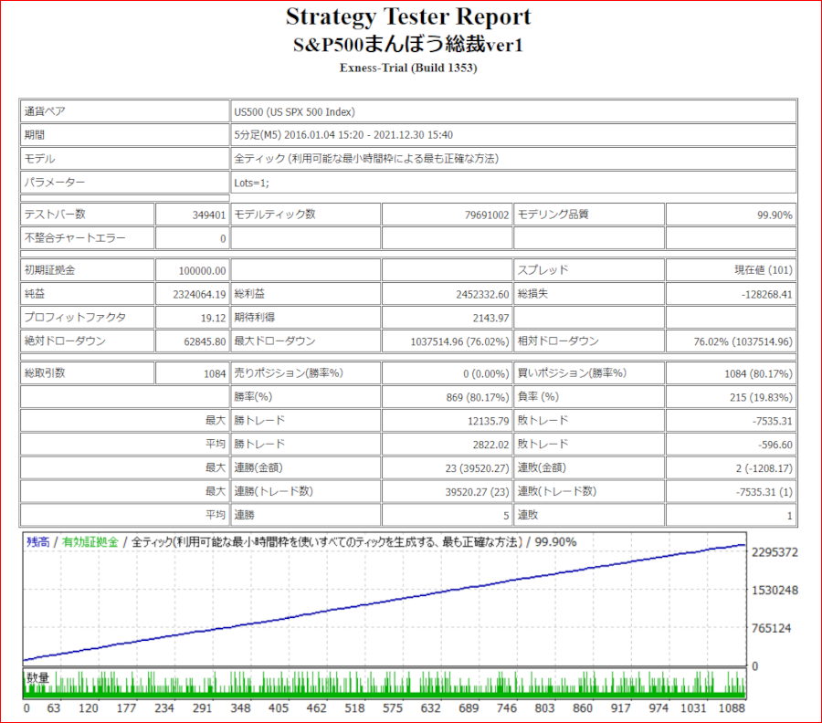Click the 2295372 y-axis chart label

click(775, 553)
